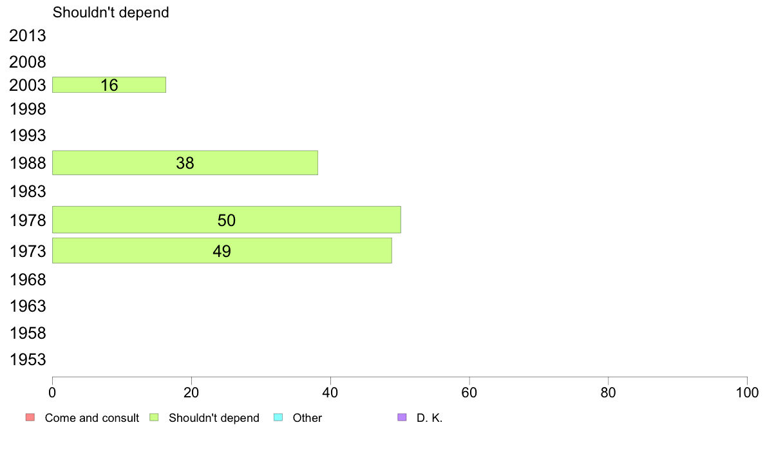Click the 1968 year axis label
Screen dimensions: 765x474
click(x=28, y=280)
